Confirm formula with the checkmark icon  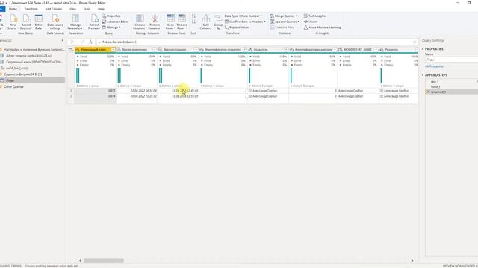coord(81,42)
